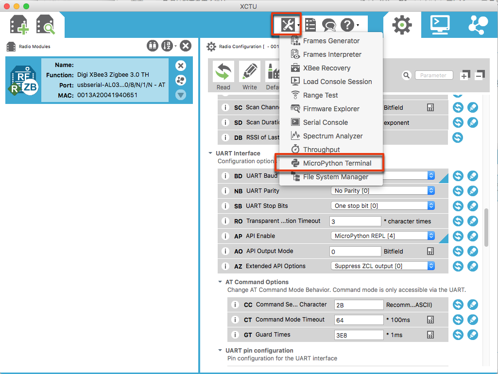Open the feedback chat bubbles icon
The image size is (498, 374).
329,25
